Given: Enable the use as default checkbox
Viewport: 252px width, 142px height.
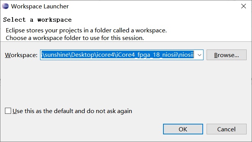Looking at the screenshot, I should pyautogui.click(x=8, y=111).
